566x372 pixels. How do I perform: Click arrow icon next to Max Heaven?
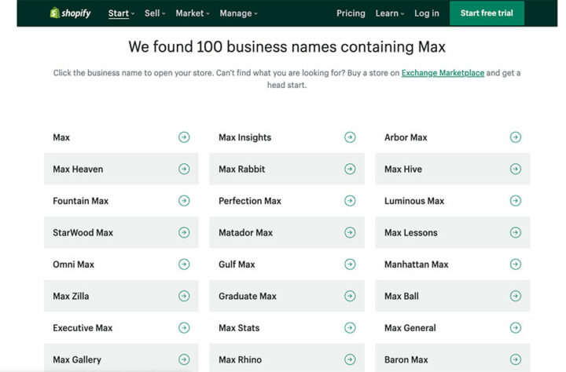pos(184,169)
